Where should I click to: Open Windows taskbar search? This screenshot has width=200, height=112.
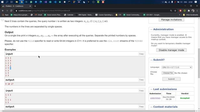tap(7, 2)
